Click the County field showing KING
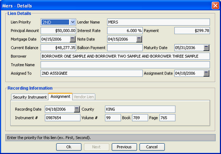Screen dimensions: 221x154 (x=140, y=109)
